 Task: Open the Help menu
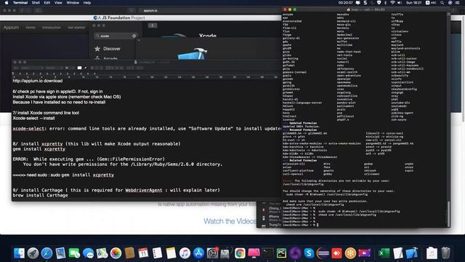tap(87, 3)
